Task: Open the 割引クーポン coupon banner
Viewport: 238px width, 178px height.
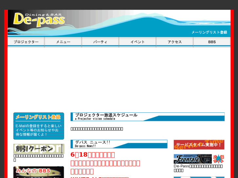Action: 39,149
